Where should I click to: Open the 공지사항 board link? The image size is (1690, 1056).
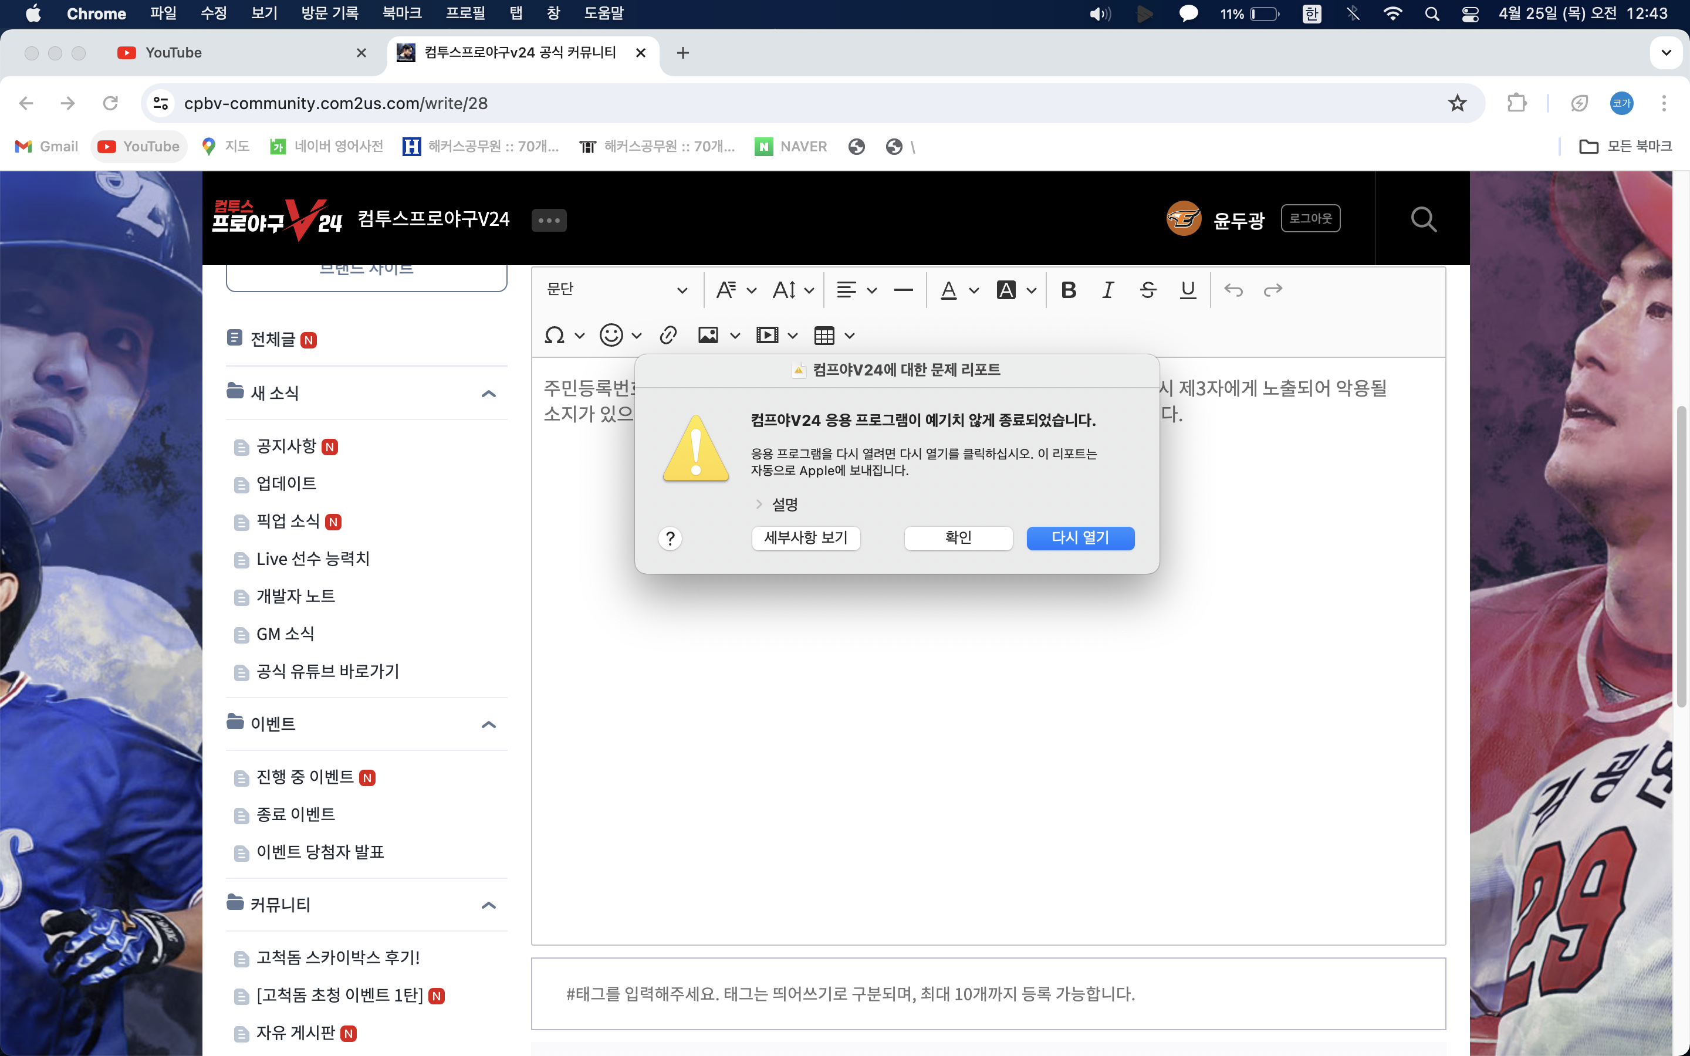(286, 446)
